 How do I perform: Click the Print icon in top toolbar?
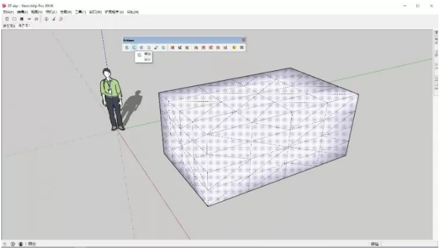[36, 19]
